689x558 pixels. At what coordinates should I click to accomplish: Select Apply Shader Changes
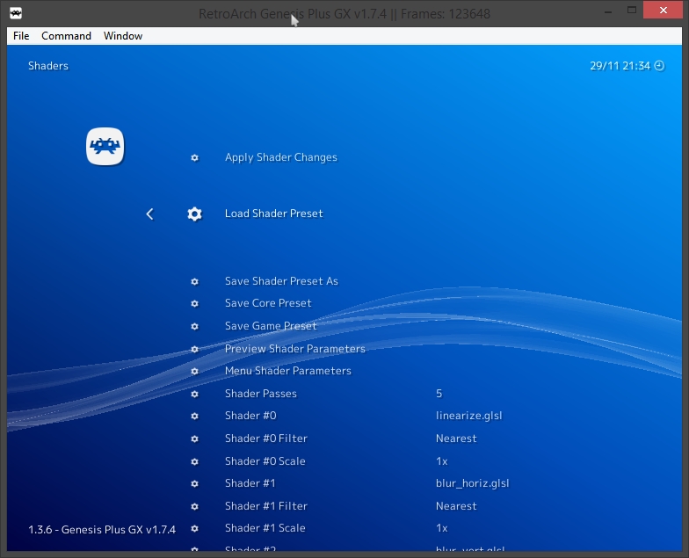tap(281, 158)
